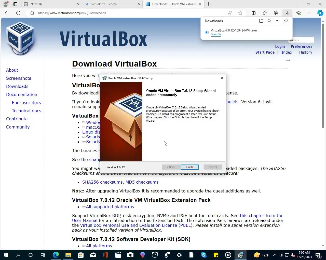Open End-user docs sidebar link
The height and width of the screenshot is (260, 326).
26,103
